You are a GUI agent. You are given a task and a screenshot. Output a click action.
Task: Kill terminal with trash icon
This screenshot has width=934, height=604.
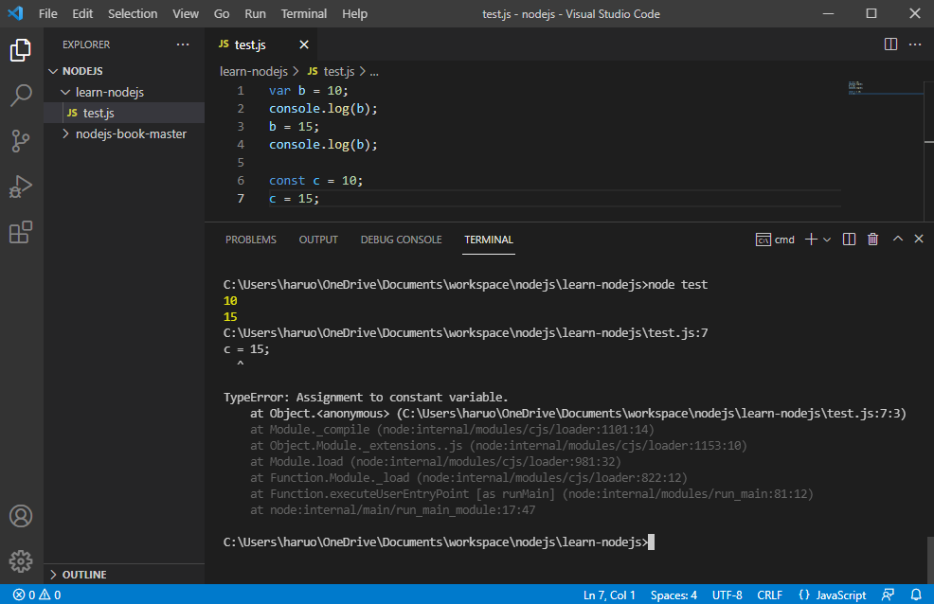[872, 240]
